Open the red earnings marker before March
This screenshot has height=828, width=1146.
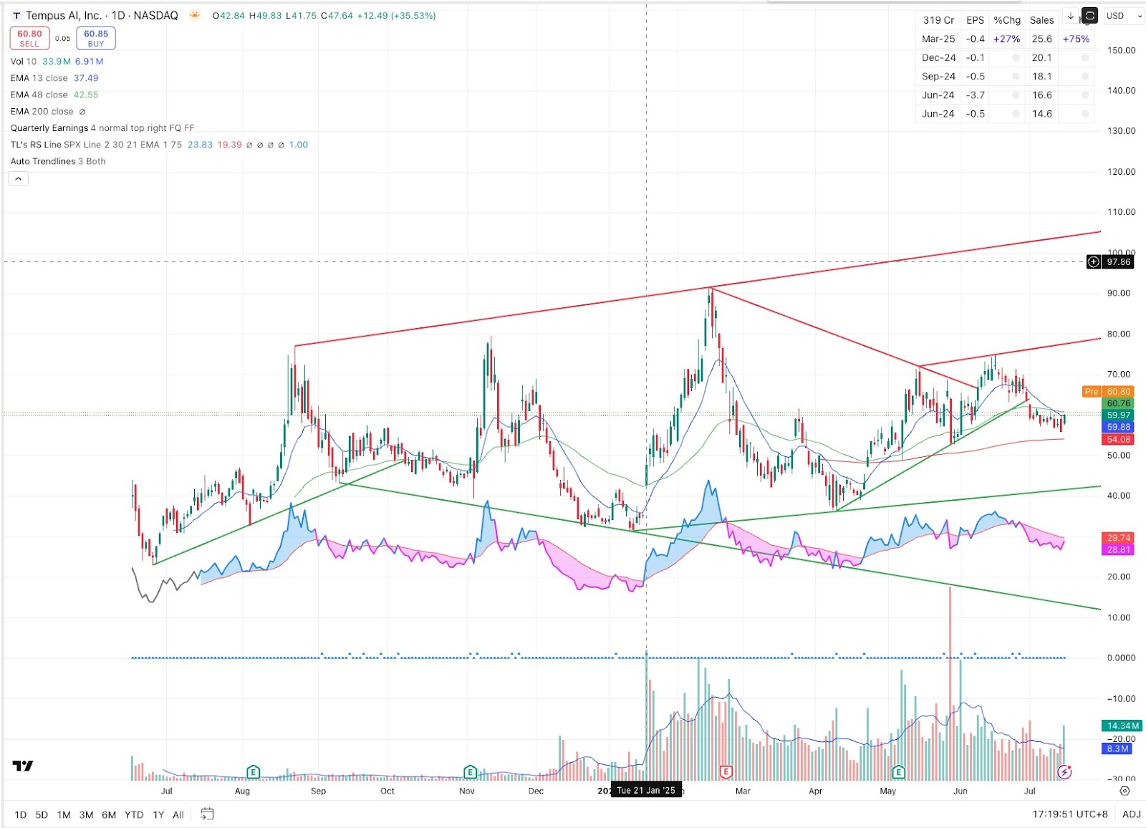pyautogui.click(x=726, y=772)
